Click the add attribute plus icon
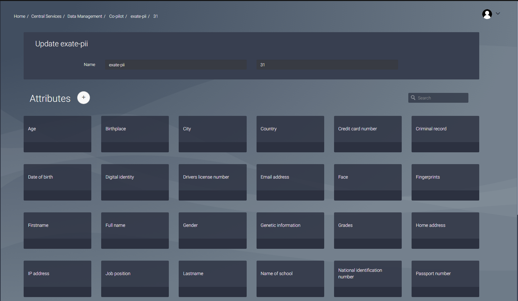The height and width of the screenshot is (301, 518). click(83, 97)
